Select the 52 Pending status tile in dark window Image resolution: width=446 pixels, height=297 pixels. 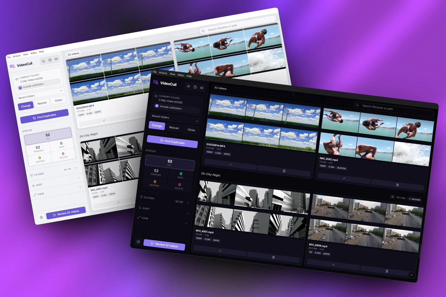pos(156,172)
